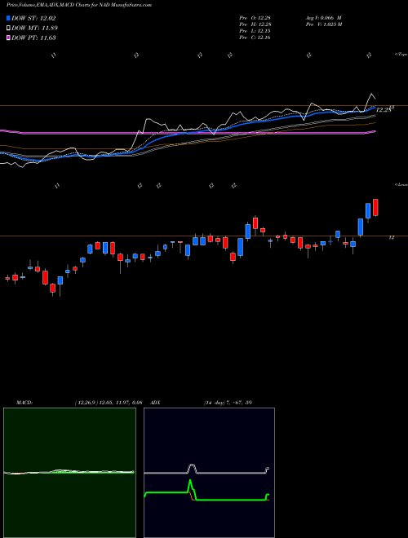Click the blue DOW ST legend swatch
The height and width of the screenshot is (538, 408).
tap(8, 18)
